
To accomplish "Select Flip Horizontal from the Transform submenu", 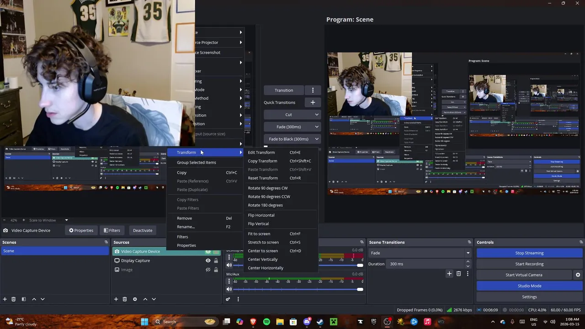I will pos(261,215).
